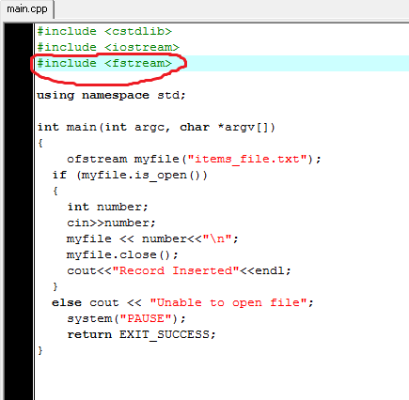Click the if myfile.is_open() condition
The width and height of the screenshot is (409, 400).
(130, 176)
